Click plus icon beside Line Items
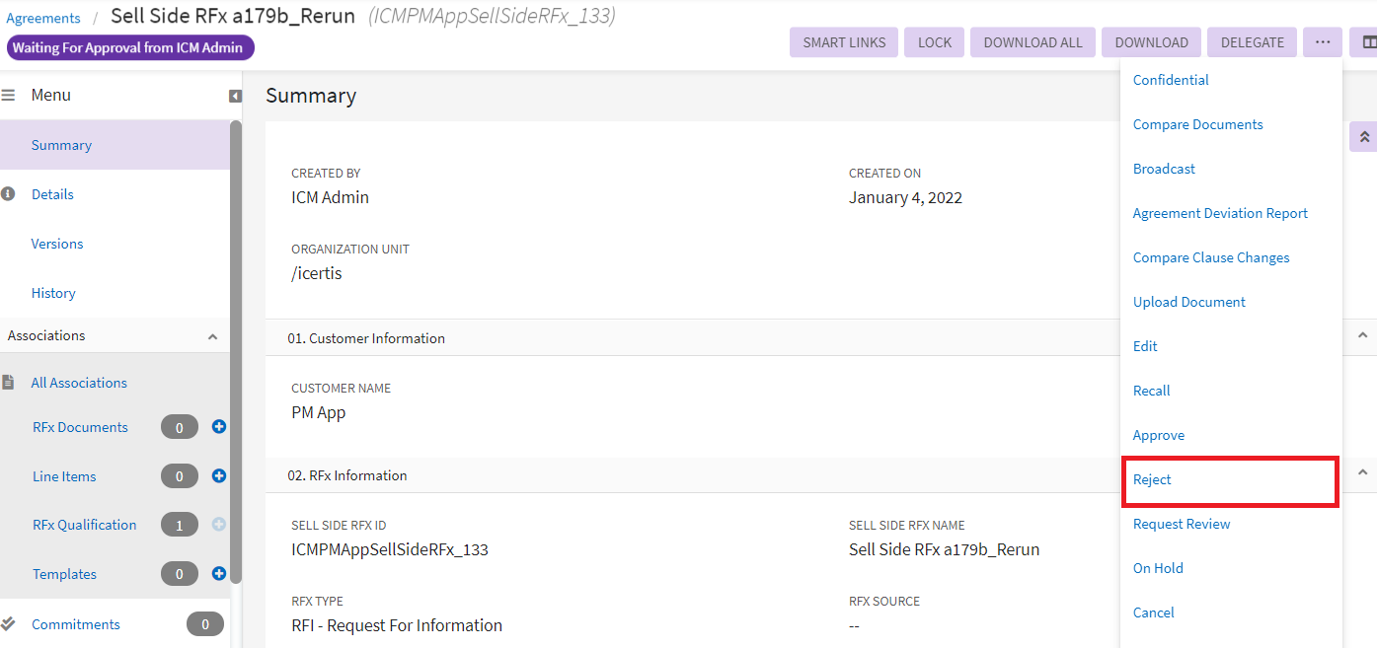The width and height of the screenshot is (1377, 648). click(x=219, y=476)
